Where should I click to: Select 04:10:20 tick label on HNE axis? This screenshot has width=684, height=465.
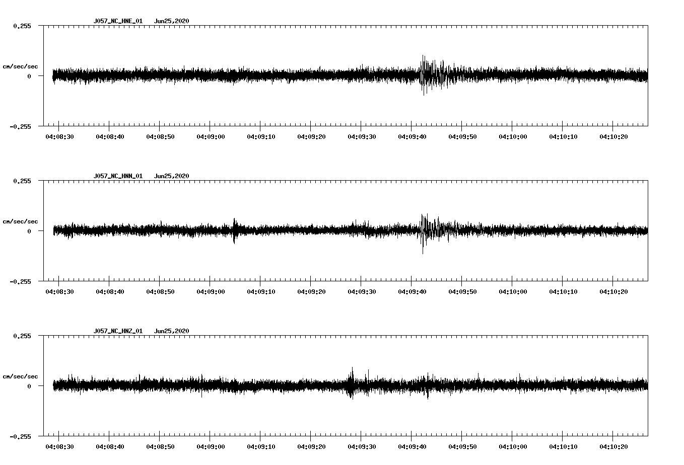pyautogui.click(x=613, y=136)
